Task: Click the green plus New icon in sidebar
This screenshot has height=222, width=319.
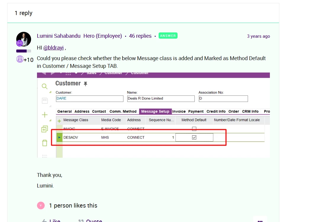Action: 45,115
